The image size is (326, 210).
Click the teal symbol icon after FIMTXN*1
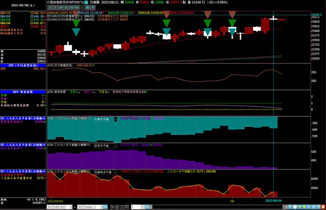86,2
